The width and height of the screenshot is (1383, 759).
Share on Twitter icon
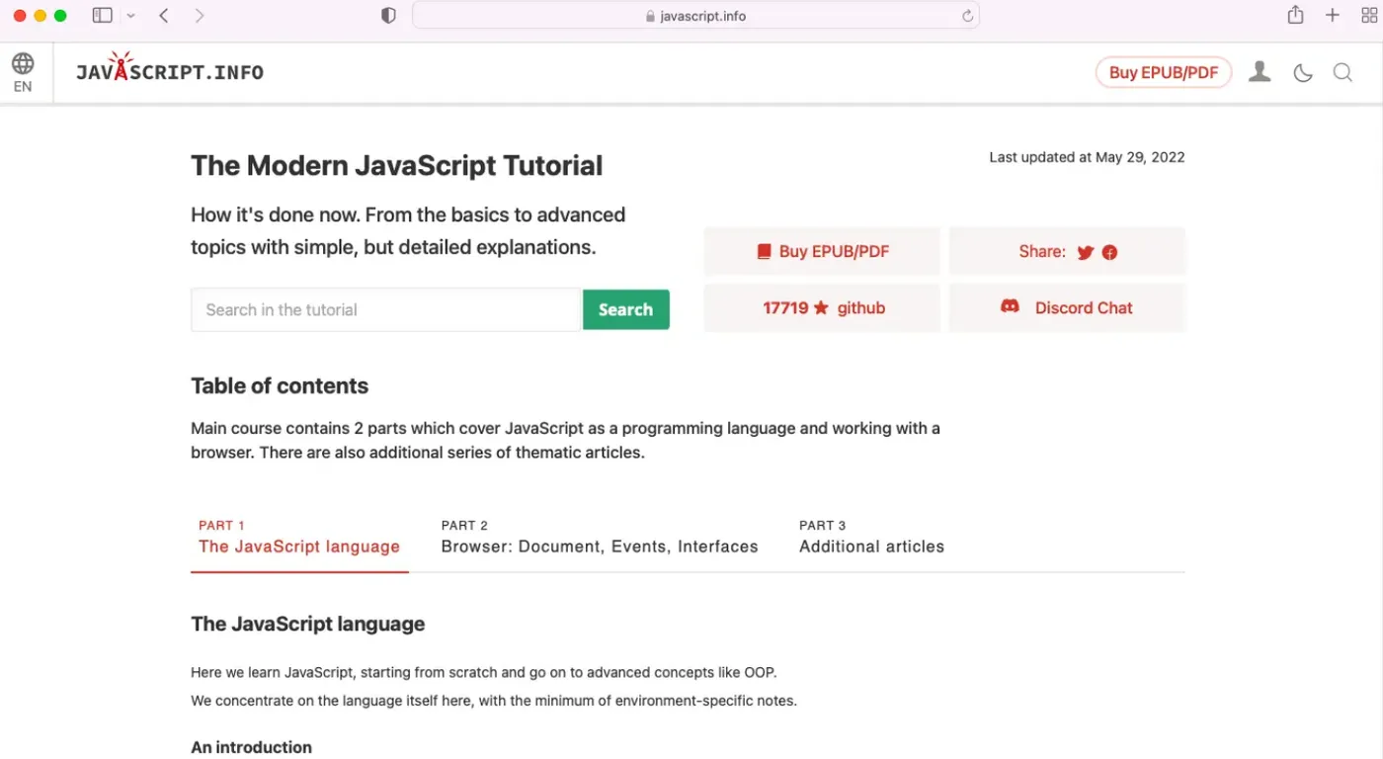pos(1086,252)
